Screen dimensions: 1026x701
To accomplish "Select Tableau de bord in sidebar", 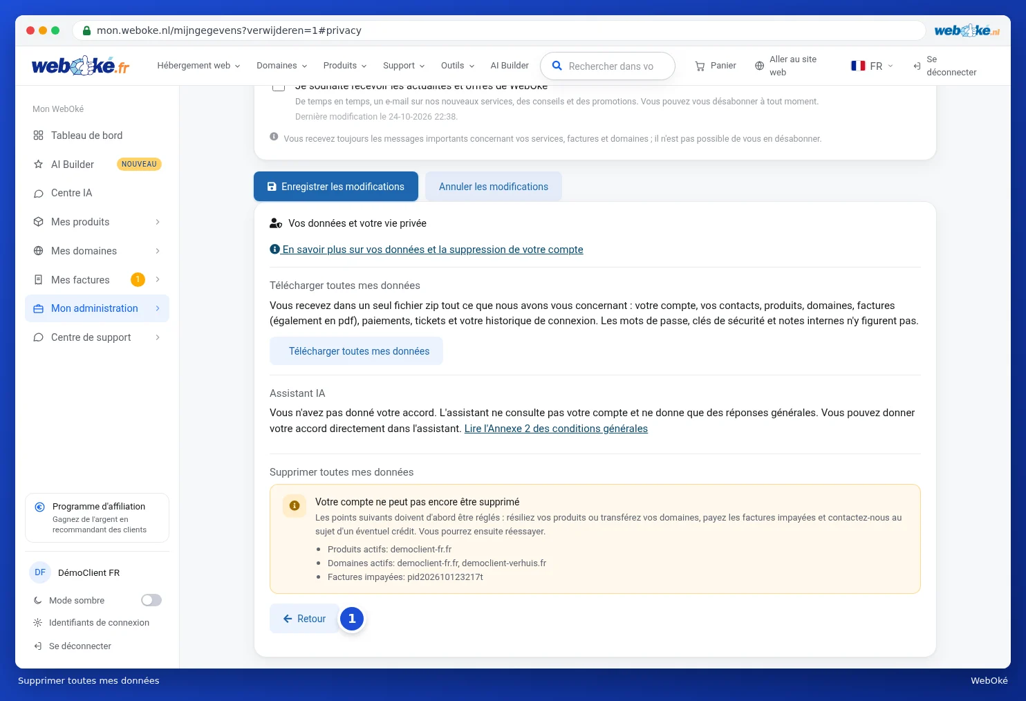I will pos(97,135).
